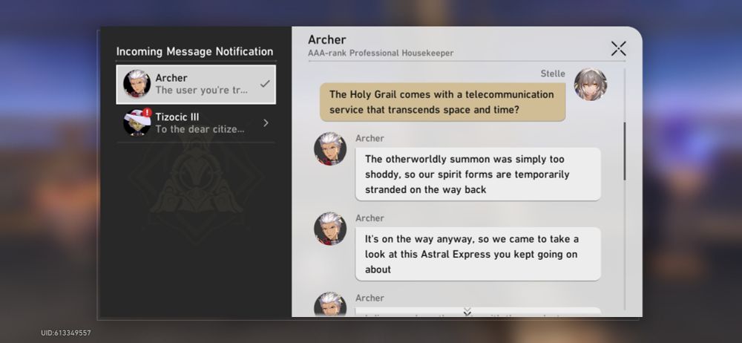
Task: Click the chat scrollbar thumb
Action: 624,151
